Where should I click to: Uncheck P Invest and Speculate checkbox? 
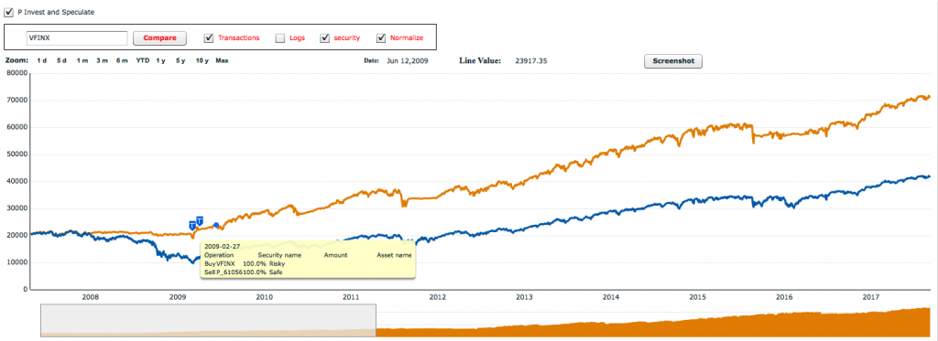coord(9,11)
